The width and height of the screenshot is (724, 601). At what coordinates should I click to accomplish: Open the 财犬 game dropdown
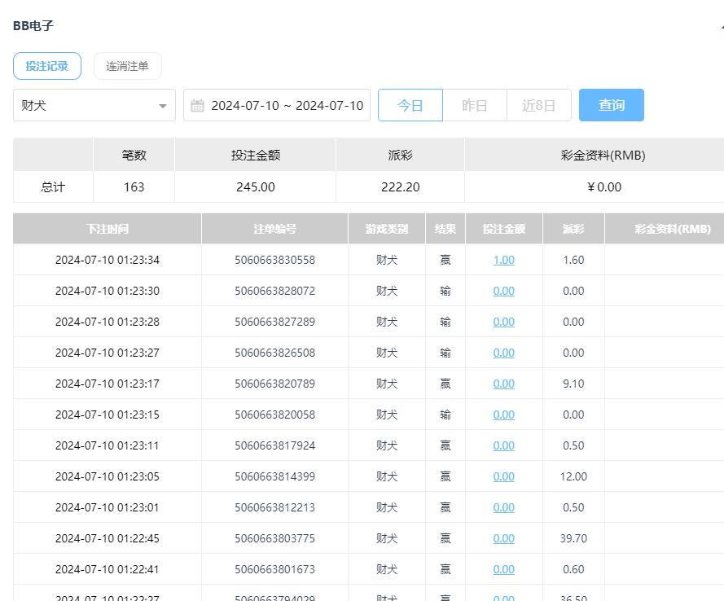[94, 106]
